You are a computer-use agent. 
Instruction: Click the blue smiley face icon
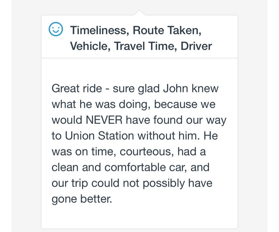point(56,30)
